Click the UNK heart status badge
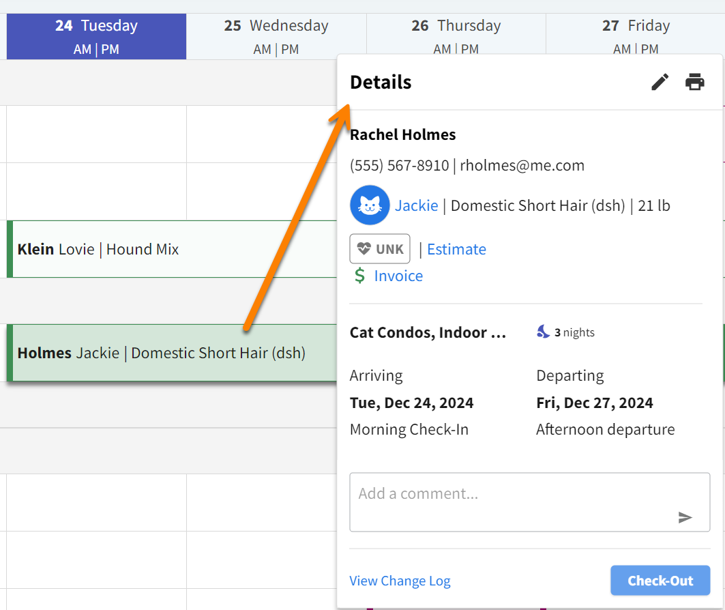The image size is (725, 610). [x=380, y=249]
